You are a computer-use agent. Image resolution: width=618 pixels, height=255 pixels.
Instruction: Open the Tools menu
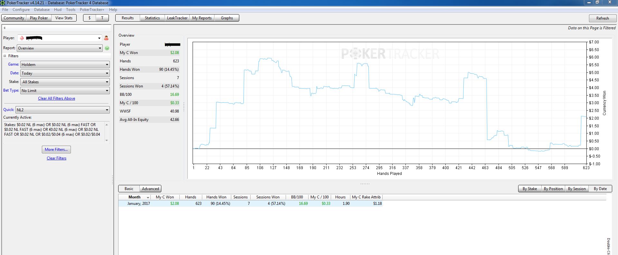pyautogui.click(x=71, y=10)
